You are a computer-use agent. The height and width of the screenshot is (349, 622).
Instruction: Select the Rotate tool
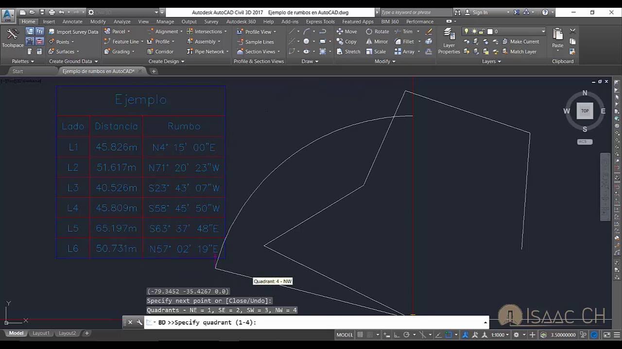377,32
